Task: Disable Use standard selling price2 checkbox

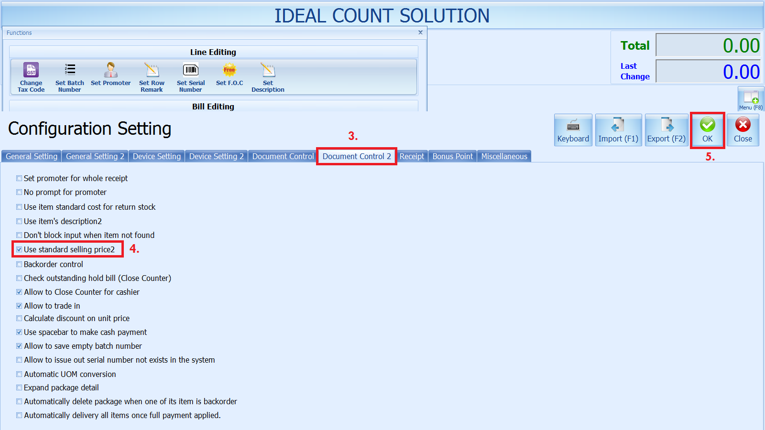Action: [19, 249]
